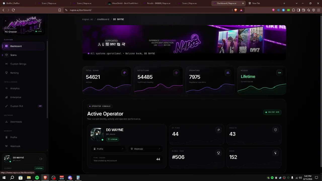This screenshot has height=181, width=322.
Task: Go back to the previous page
Action: pos(3,10)
